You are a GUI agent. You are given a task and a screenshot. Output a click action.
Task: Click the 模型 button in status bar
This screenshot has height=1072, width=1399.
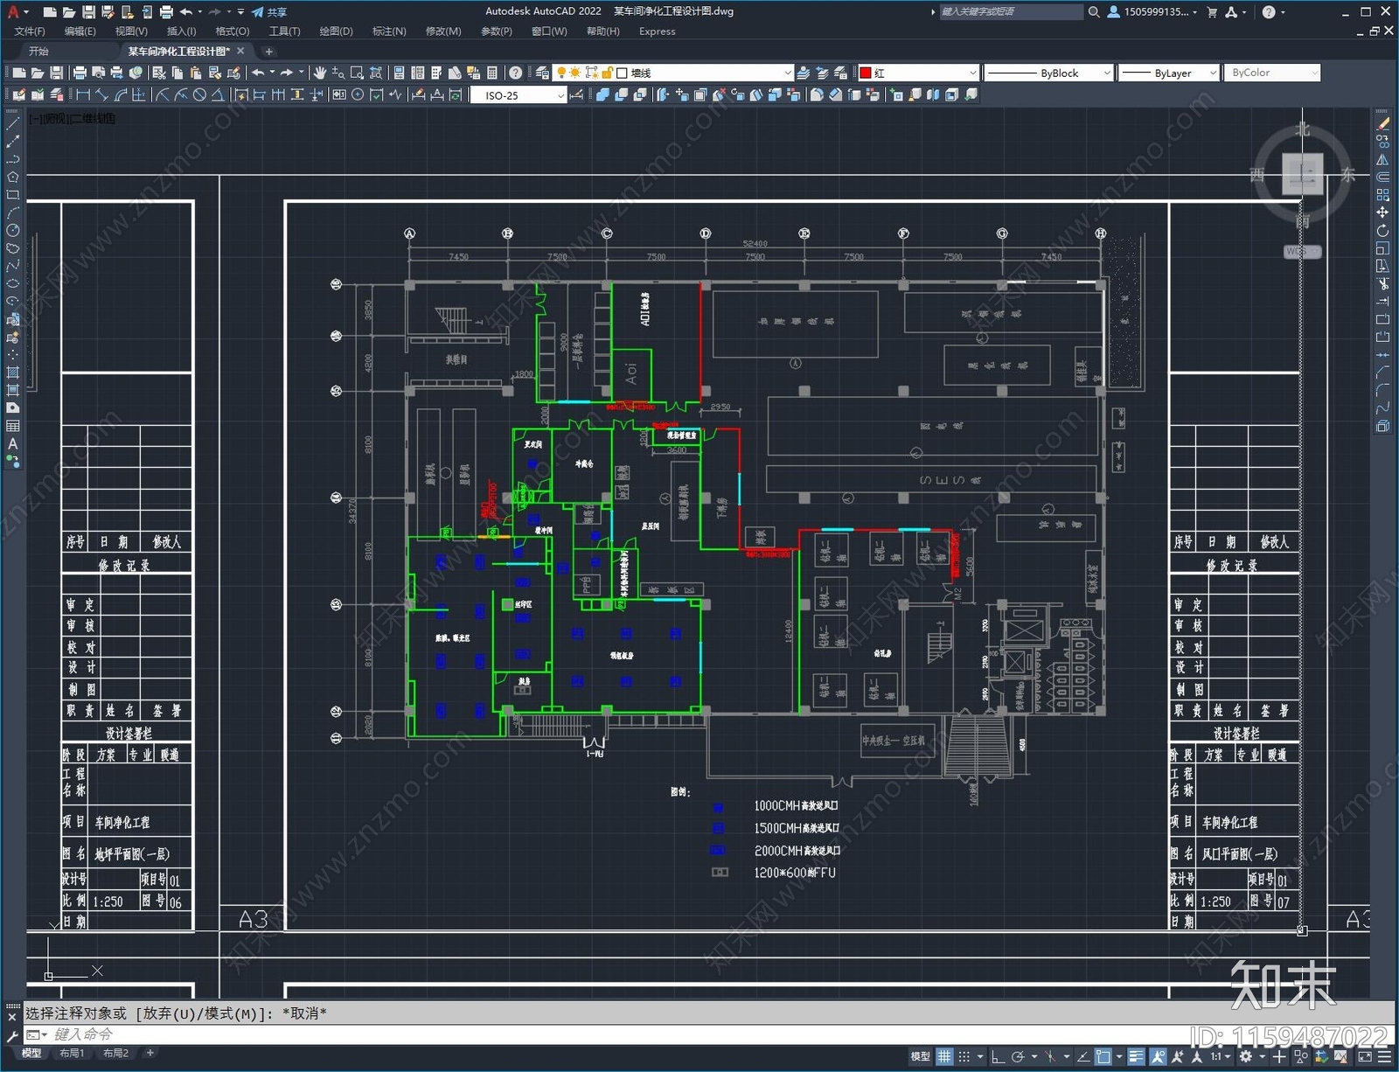tap(920, 1057)
